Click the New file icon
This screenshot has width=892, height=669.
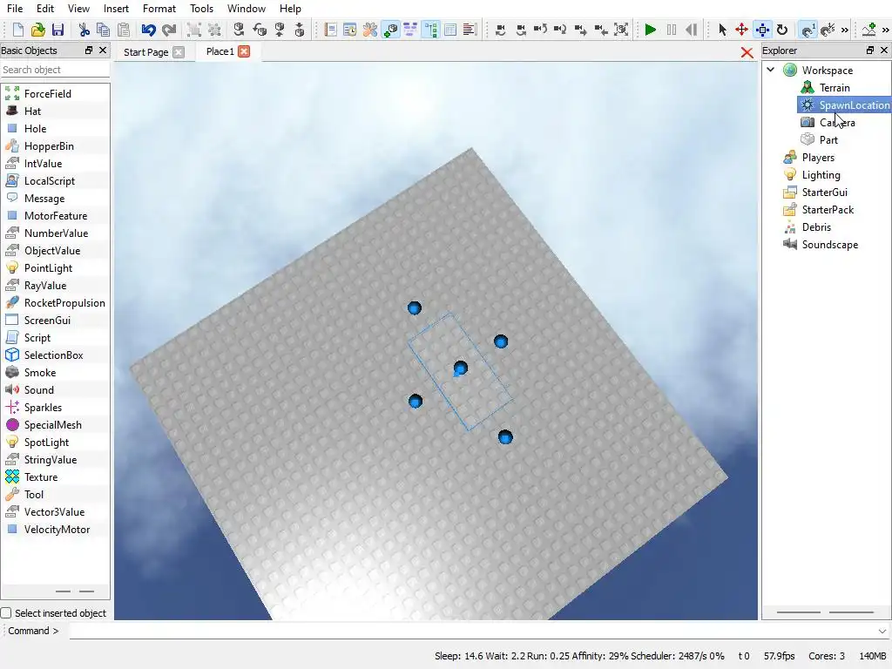pyautogui.click(x=17, y=30)
